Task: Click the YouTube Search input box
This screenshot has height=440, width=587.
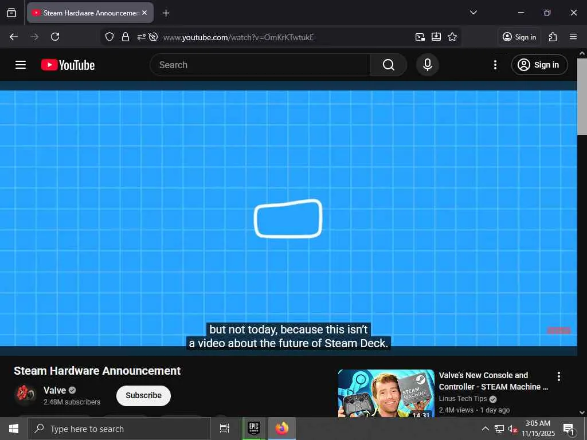Action: [260, 65]
